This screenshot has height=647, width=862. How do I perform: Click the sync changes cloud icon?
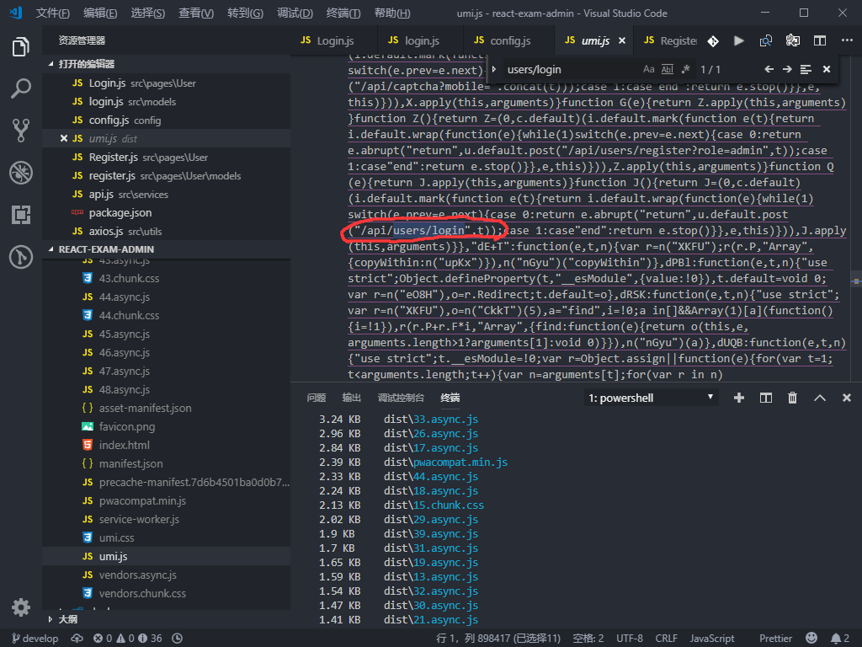pyautogui.click(x=77, y=639)
